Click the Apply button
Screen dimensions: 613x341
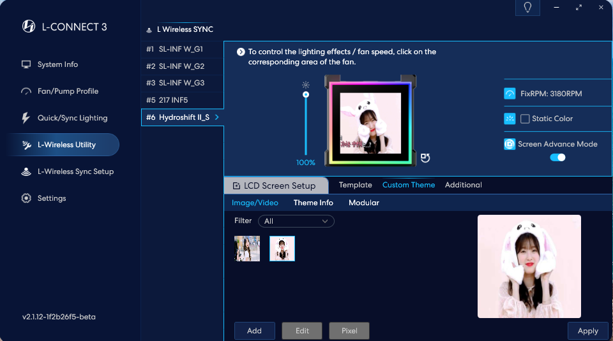(587, 331)
